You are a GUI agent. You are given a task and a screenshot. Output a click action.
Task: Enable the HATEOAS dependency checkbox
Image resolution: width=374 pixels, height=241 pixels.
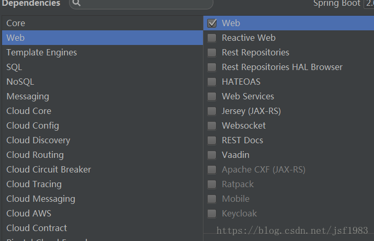[212, 82]
